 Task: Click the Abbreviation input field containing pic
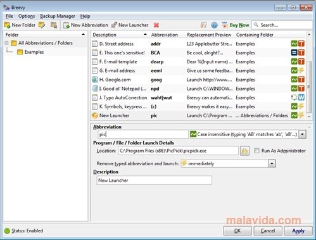tap(143, 134)
